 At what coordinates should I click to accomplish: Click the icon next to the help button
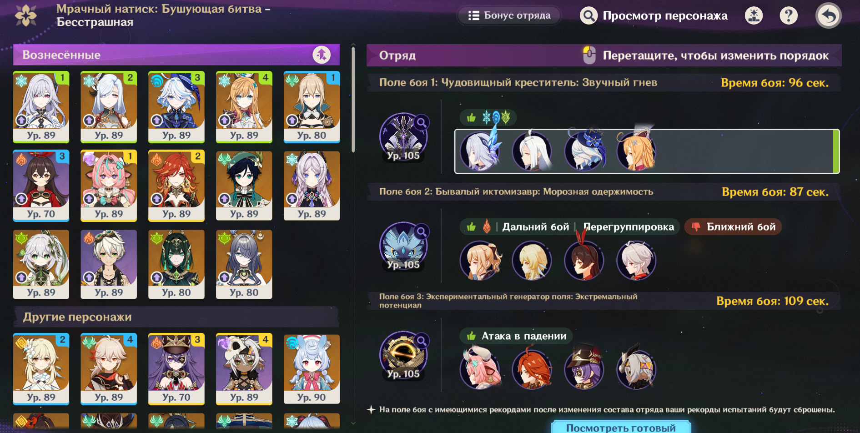click(x=754, y=16)
